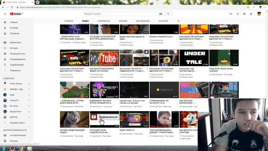Screen dimensions: 268x151
Task: Switch to the О КАНАЛЕ channel tab
Action: (x=163, y=21)
